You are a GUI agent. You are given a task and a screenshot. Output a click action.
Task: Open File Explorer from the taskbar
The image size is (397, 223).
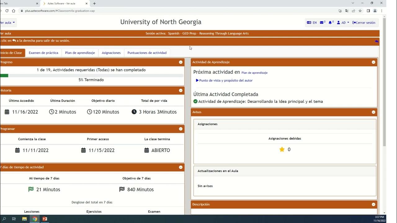point(25,219)
